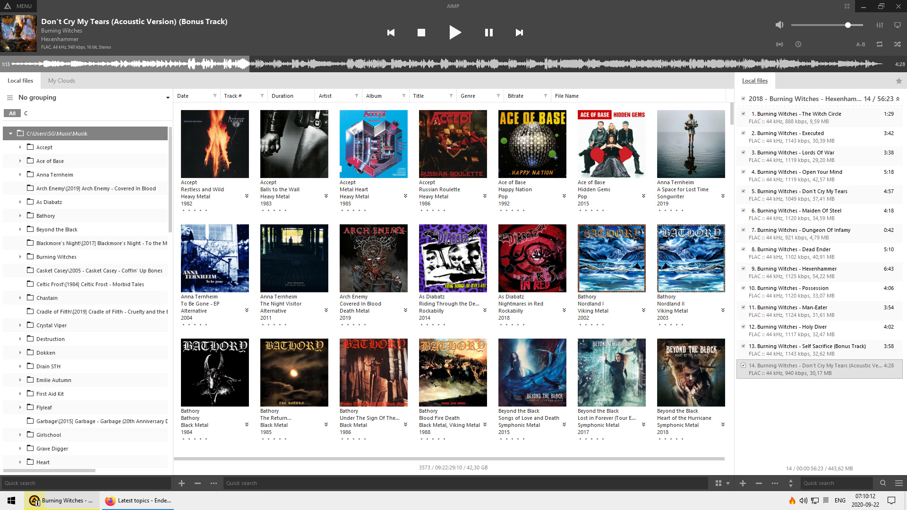This screenshot has width=907, height=510.
Task: Click the Skip to next track button
Action: point(520,32)
